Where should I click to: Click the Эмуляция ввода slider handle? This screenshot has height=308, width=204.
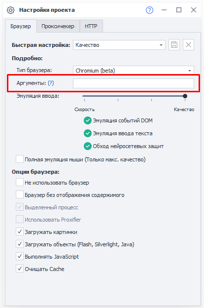(x=185, y=96)
